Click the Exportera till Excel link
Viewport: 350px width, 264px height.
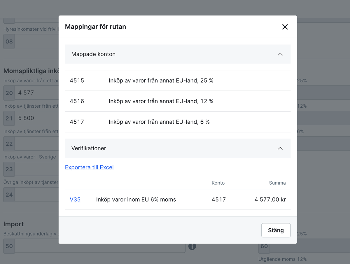(89, 167)
